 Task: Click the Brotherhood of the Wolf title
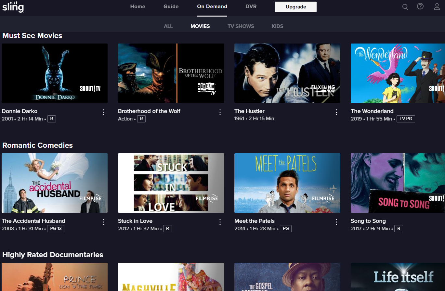tap(149, 111)
